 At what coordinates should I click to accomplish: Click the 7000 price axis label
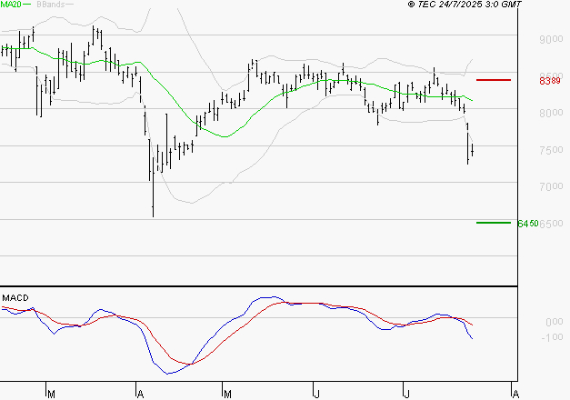[x=551, y=186]
